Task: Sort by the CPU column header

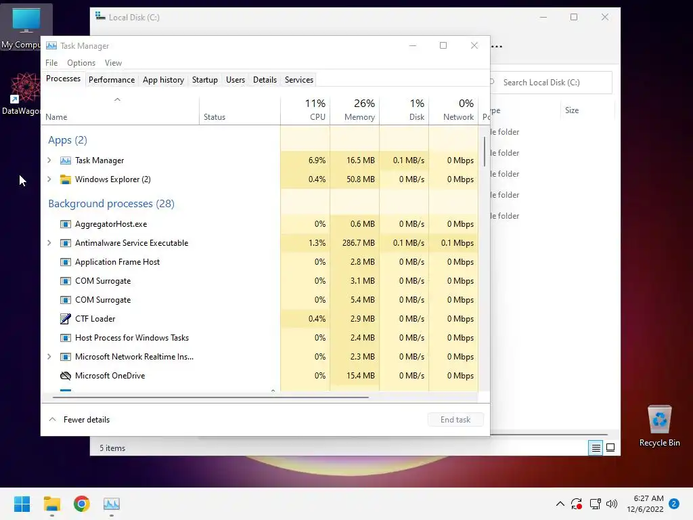Action: 305,110
